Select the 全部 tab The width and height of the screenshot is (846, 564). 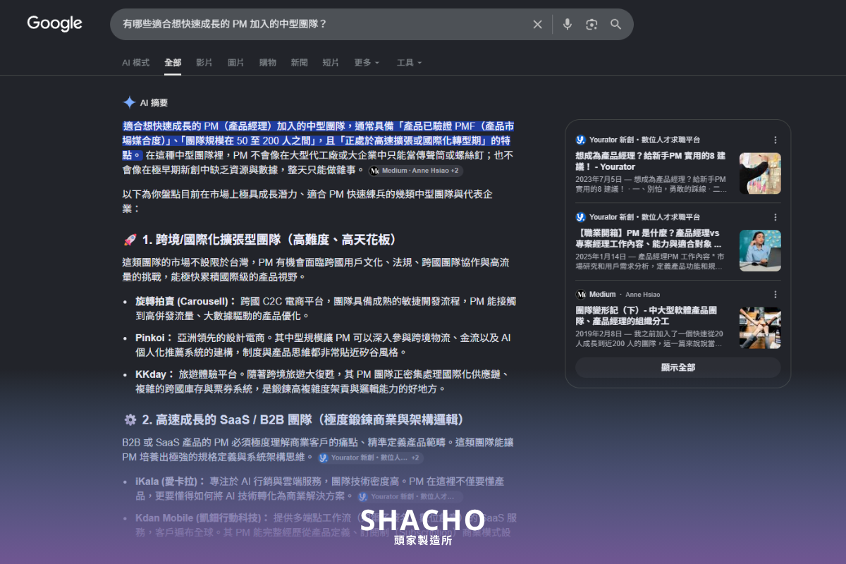[173, 63]
